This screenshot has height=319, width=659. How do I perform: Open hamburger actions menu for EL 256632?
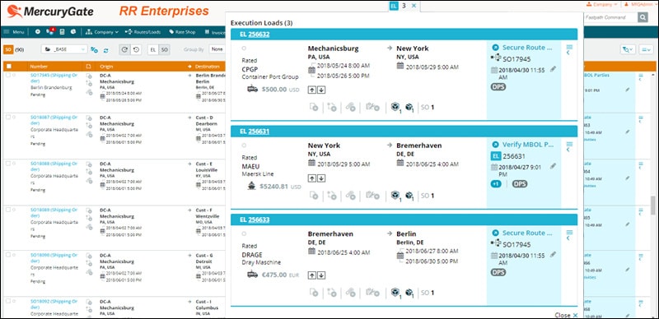tap(569, 47)
